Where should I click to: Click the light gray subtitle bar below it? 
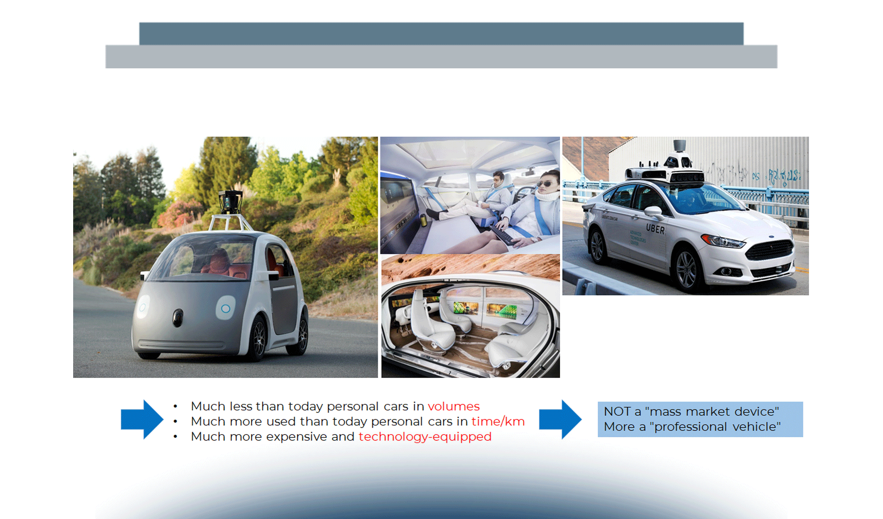(x=441, y=56)
